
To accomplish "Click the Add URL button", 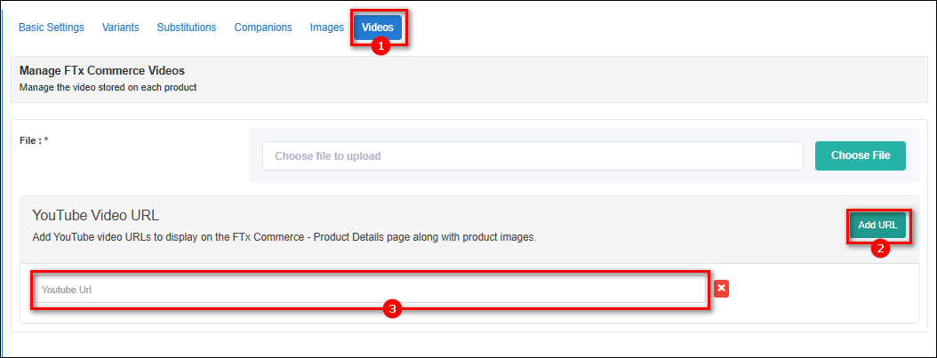I will (x=878, y=226).
